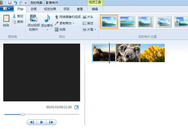Open the Edit (编辑) video tools tab
The height and width of the screenshot is (129, 188).
click(95, 9)
